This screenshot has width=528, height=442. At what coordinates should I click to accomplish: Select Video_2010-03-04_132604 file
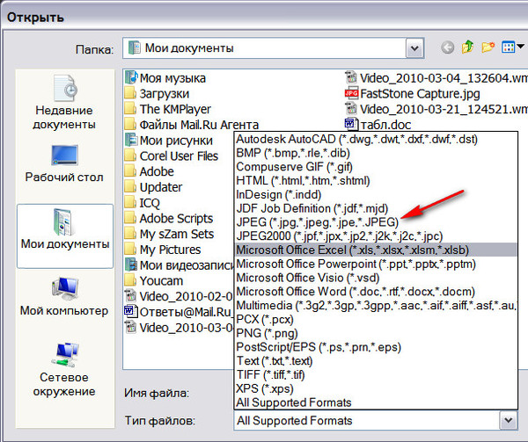click(x=436, y=77)
